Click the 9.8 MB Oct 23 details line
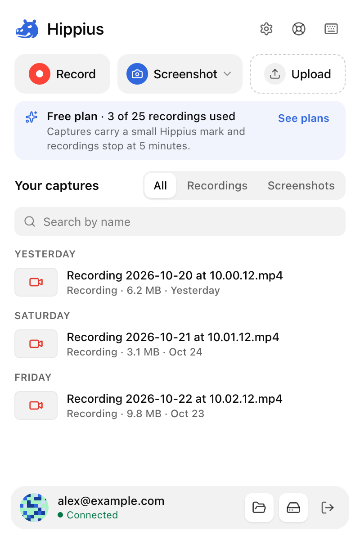Image resolution: width=360 pixels, height=540 pixels. (x=135, y=414)
